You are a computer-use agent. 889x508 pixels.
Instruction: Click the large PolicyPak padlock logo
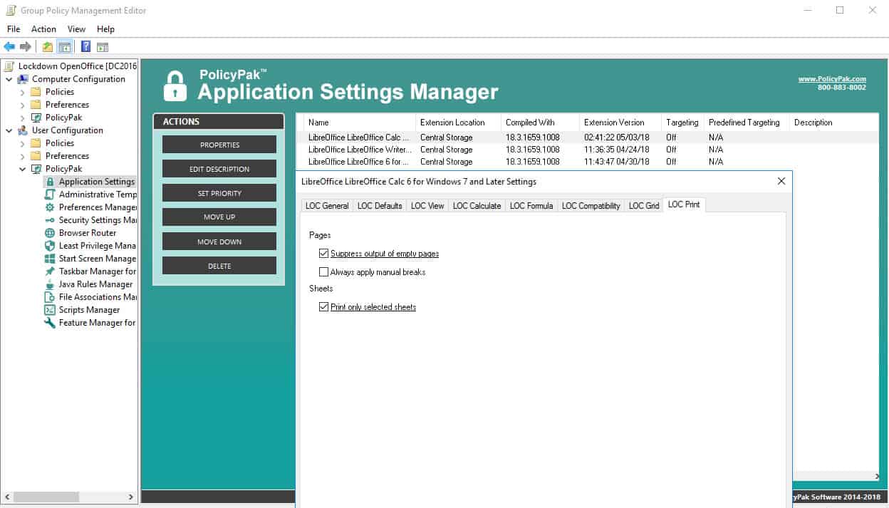point(175,85)
